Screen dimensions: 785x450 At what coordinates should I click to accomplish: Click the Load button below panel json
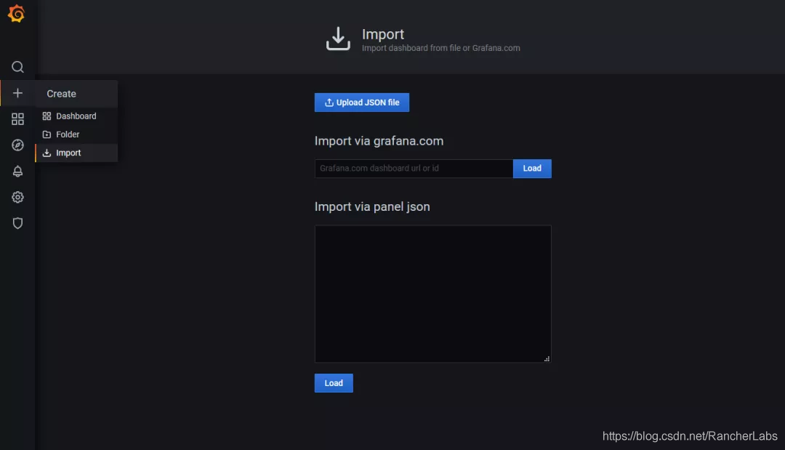[x=334, y=383]
